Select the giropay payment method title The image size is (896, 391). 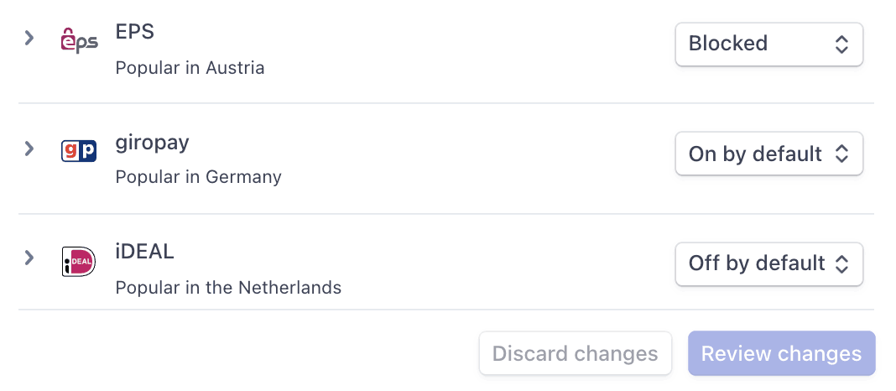point(152,143)
